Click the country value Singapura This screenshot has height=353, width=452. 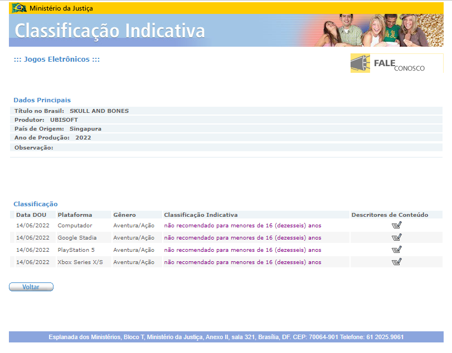[85, 129]
